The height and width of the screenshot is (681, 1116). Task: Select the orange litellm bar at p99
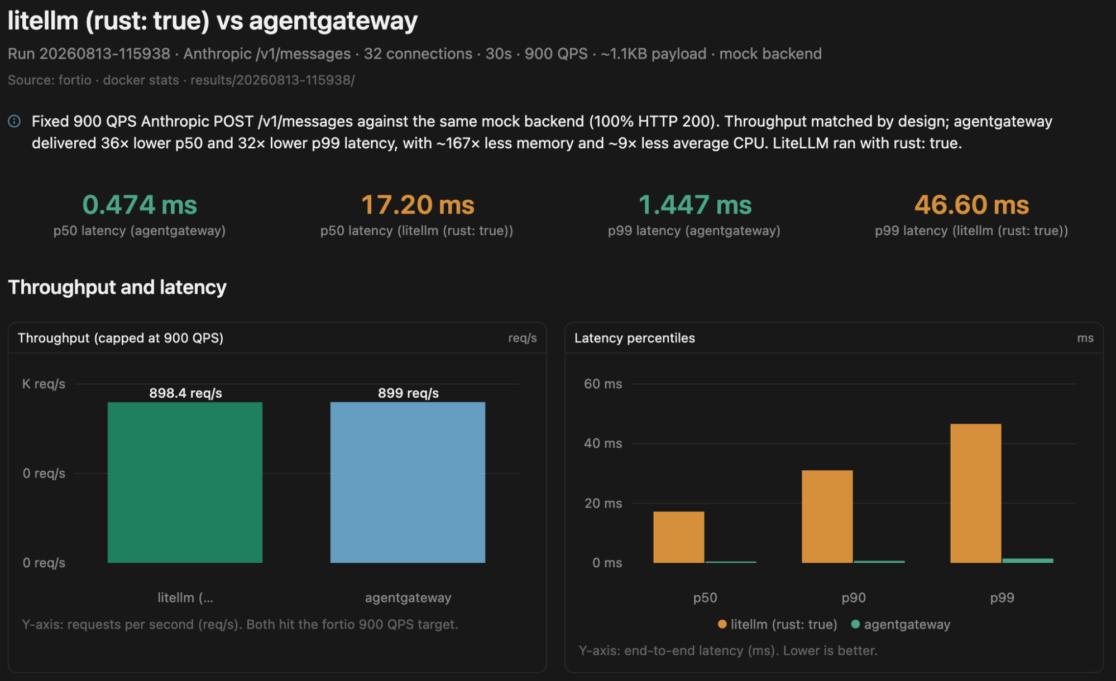[x=976, y=494]
